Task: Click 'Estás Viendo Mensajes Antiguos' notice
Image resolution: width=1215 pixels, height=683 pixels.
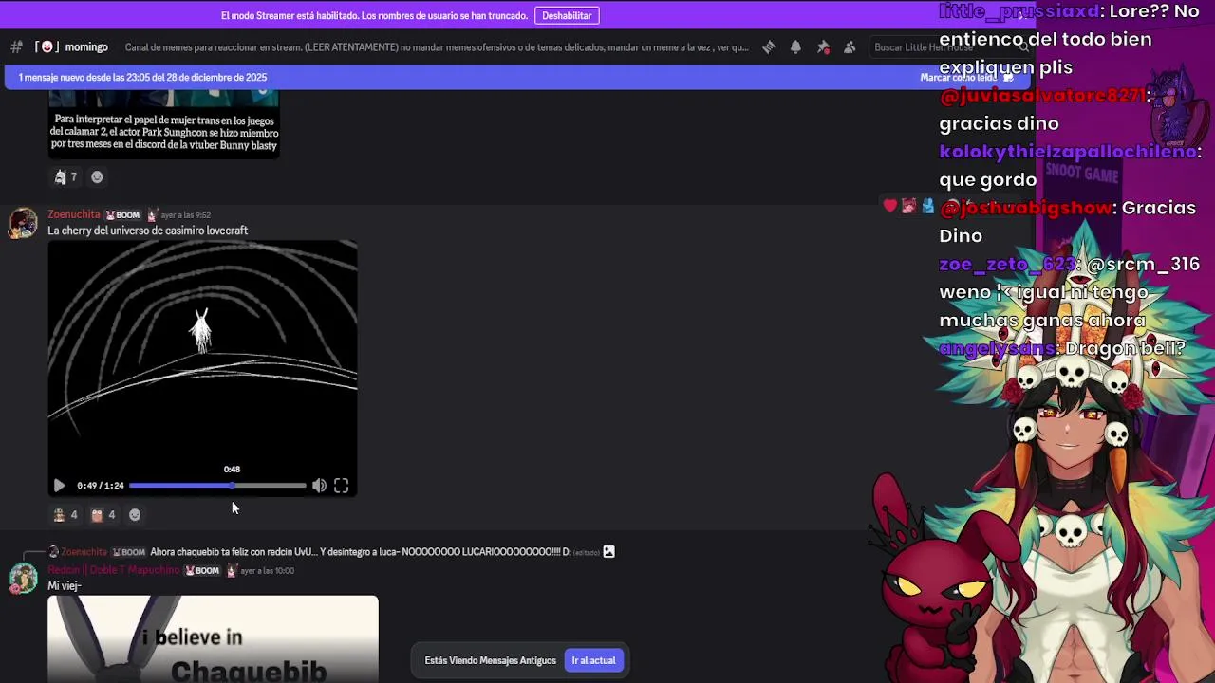Action: [490, 660]
